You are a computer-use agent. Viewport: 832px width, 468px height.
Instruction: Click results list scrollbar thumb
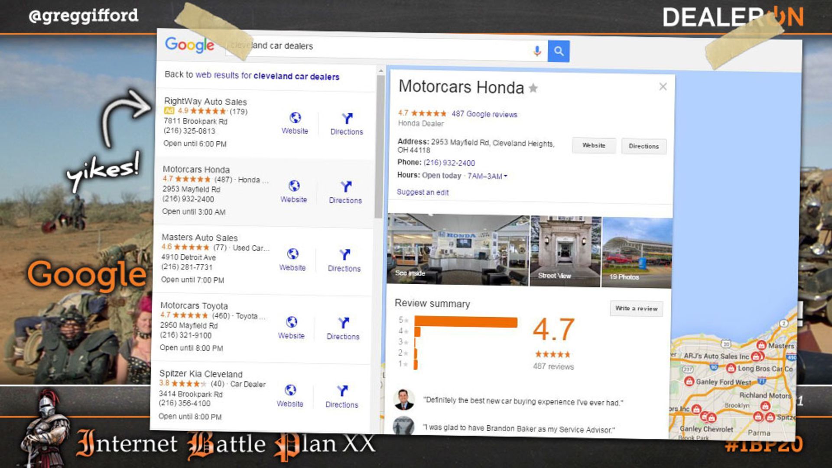click(x=380, y=146)
